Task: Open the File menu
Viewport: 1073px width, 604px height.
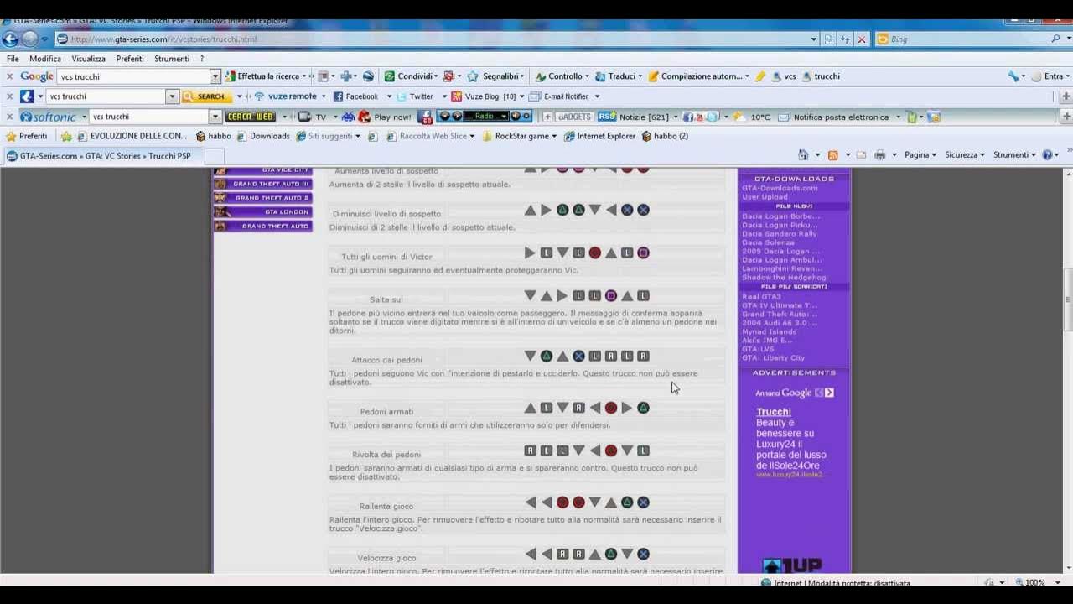Action: tap(13, 59)
